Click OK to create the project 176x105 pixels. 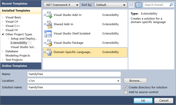143,100
